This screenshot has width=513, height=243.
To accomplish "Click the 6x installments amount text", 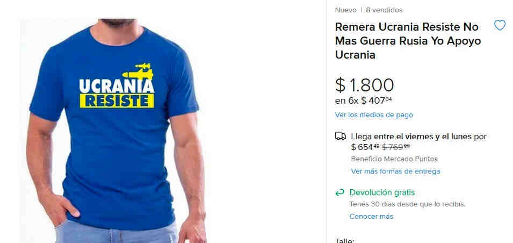I will [x=363, y=101].
